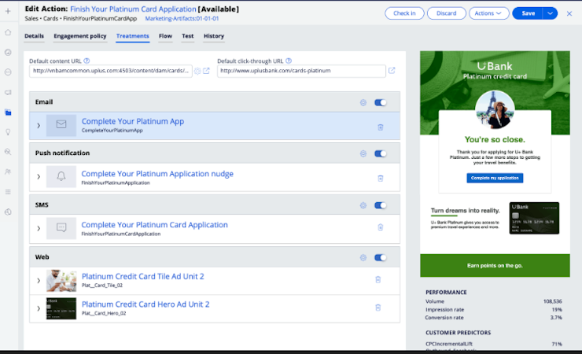The height and width of the screenshot is (354, 582).
Task: Expand Complete Your Platinum Application nudge row
Action: [x=39, y=177]
